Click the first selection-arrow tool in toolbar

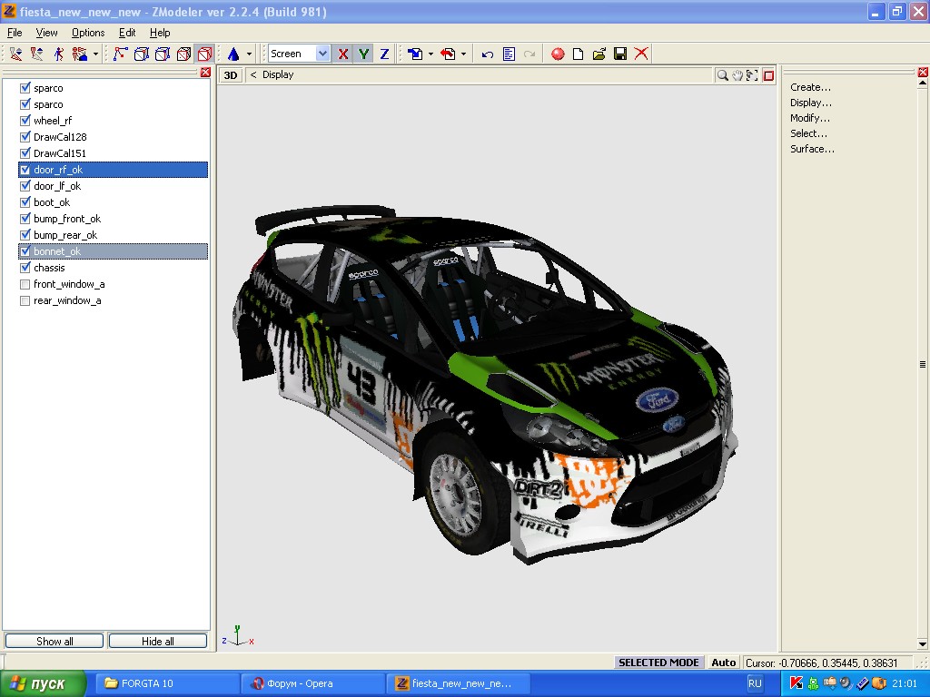(16, 54)
